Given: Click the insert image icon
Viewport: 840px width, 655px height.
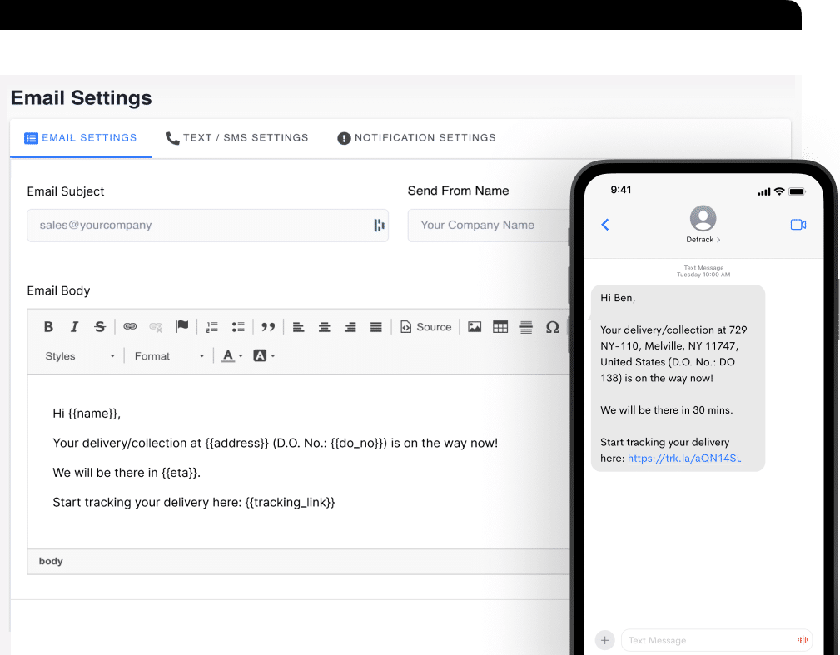Looking at the screenshot, I should click(x=475, y=327).
